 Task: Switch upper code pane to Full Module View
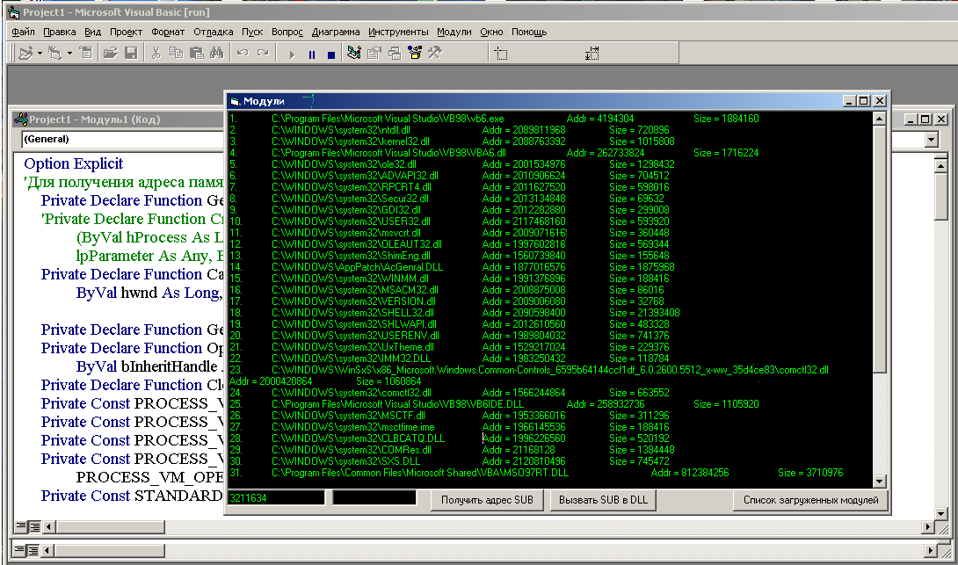tap(34, 526)
